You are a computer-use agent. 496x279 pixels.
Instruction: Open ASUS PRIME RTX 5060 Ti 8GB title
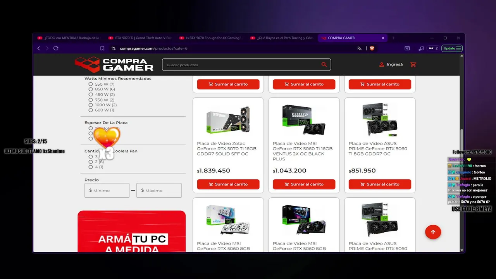click(378, 149)
